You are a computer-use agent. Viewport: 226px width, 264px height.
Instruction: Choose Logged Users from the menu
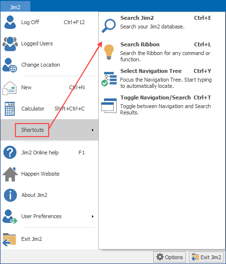point(50,43)
